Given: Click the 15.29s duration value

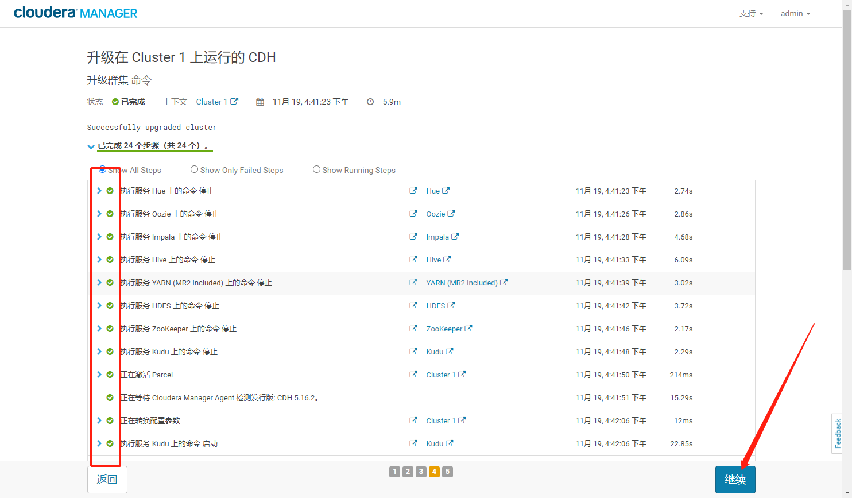Looking at the screenshot, I should pyautogui.click(x=681, y=397).
